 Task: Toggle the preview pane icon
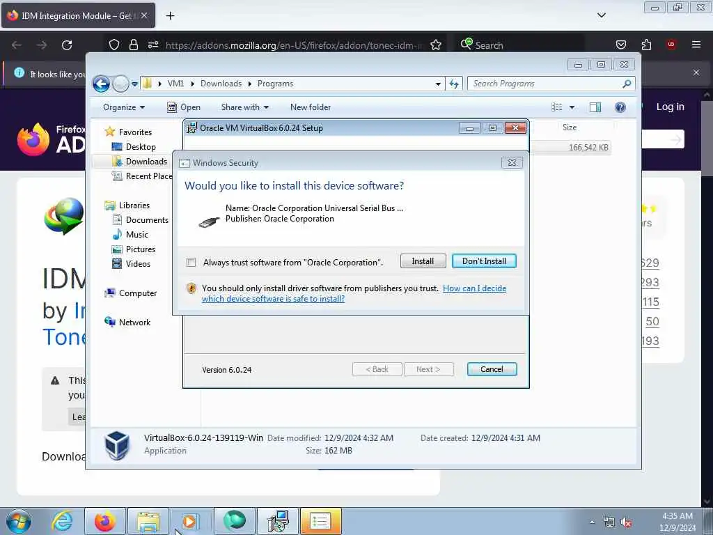coord(595,107)
